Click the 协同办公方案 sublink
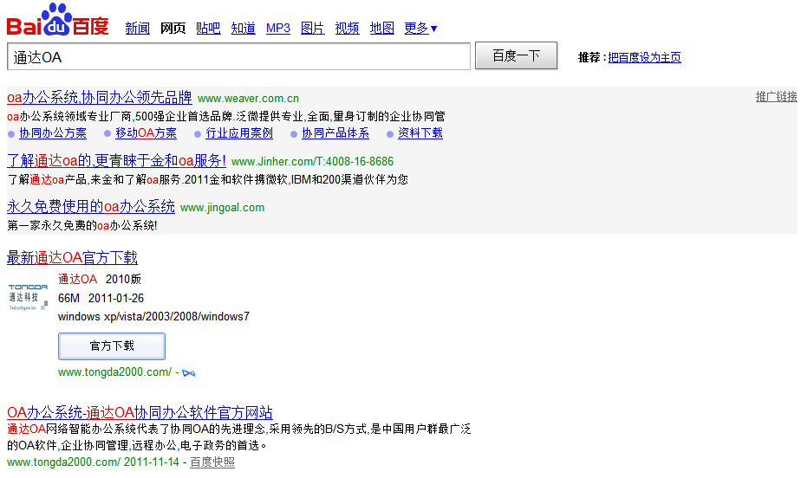Image resolution: width=801 pixels, height=478 pixels. click(x=53, y=133)
